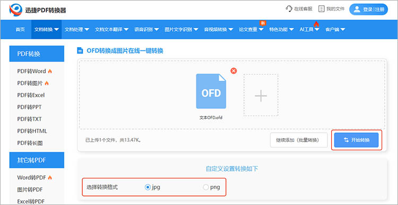This screenshot has width=398, height=205.
Task: Click the 登录|注册 button
Action: click(x=369, y=10)
